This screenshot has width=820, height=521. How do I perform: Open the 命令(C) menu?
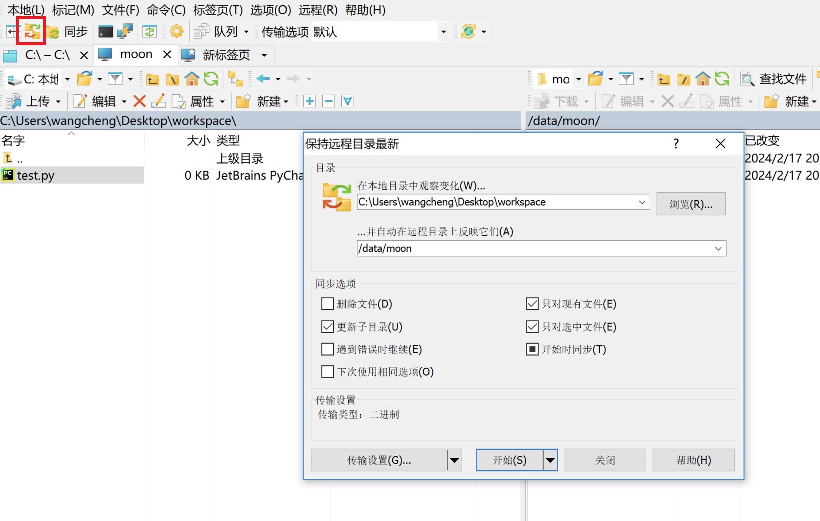(x=166, y=10)
